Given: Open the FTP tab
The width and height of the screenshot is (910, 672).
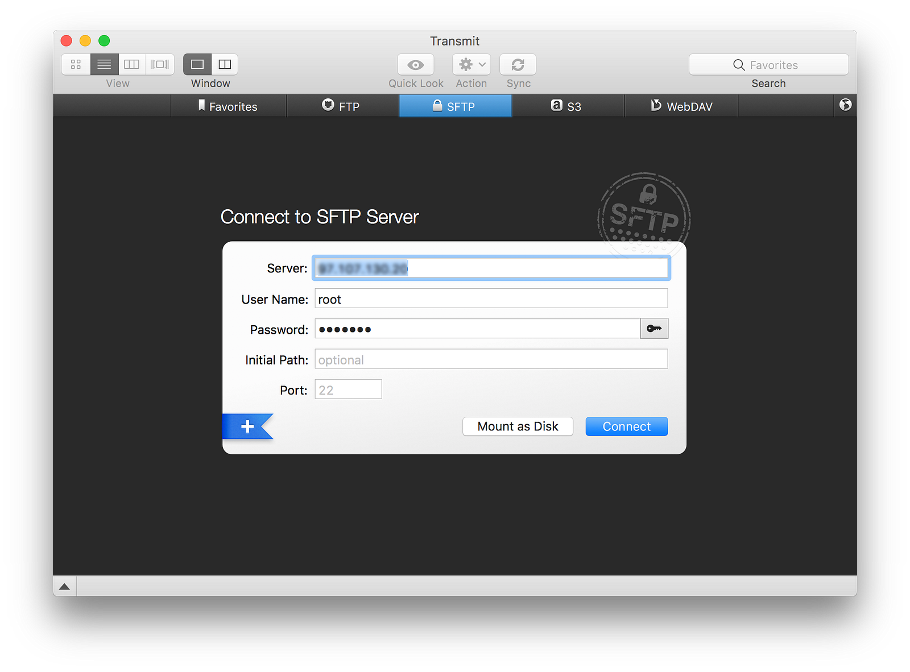Looking at the screenshot, I should [x=342, y=106].
